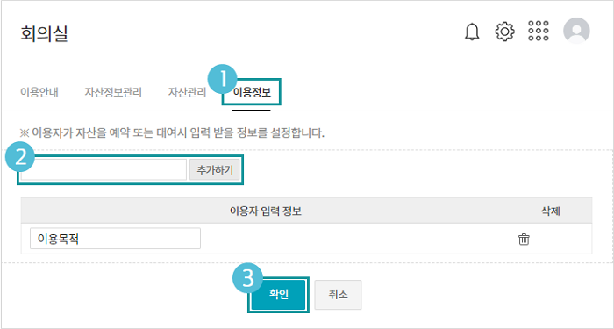
Task: Click the user profile avatar
Action: pyautogui.click(x=576, y=31)
